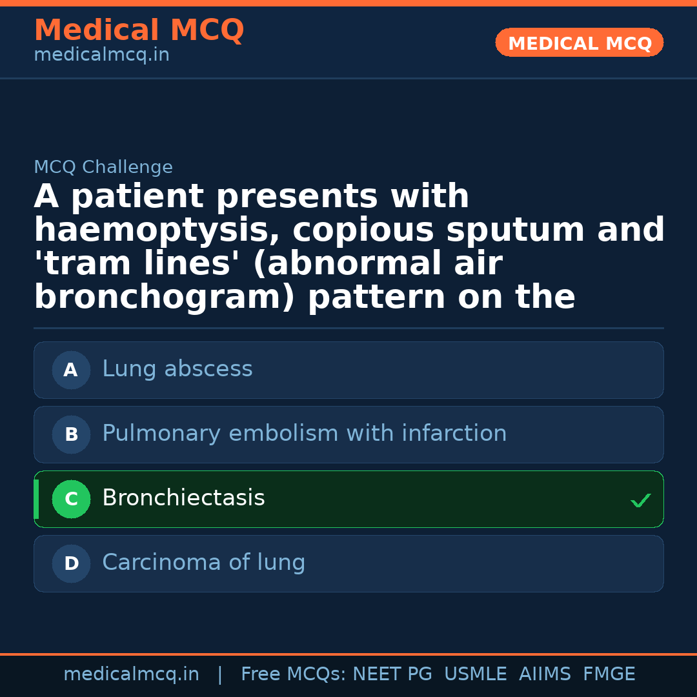Viewport: 697px width, 697px height.
Task: Click the Medical MCQ header title
Action: [139, 30]
